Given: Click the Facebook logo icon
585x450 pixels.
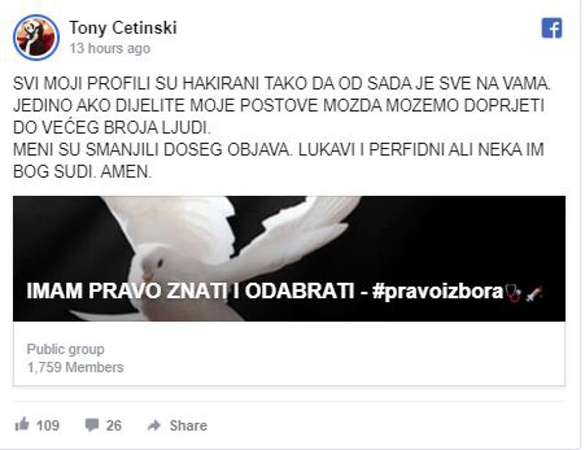Looking at the screenshot, I should pos(551,28).
